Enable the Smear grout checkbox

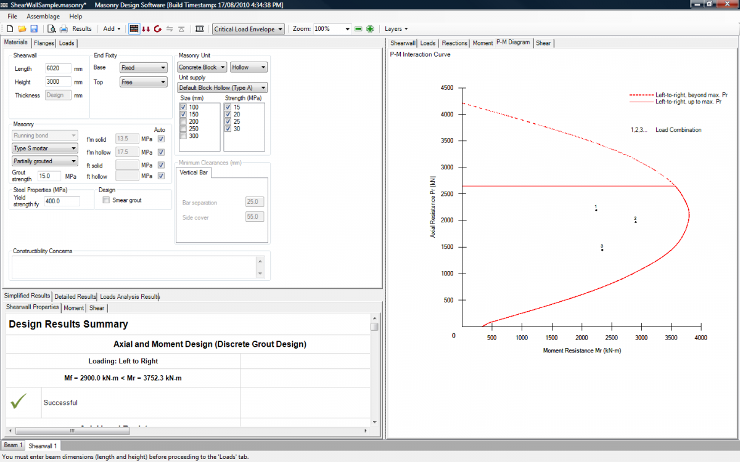[x=107, y=200]
